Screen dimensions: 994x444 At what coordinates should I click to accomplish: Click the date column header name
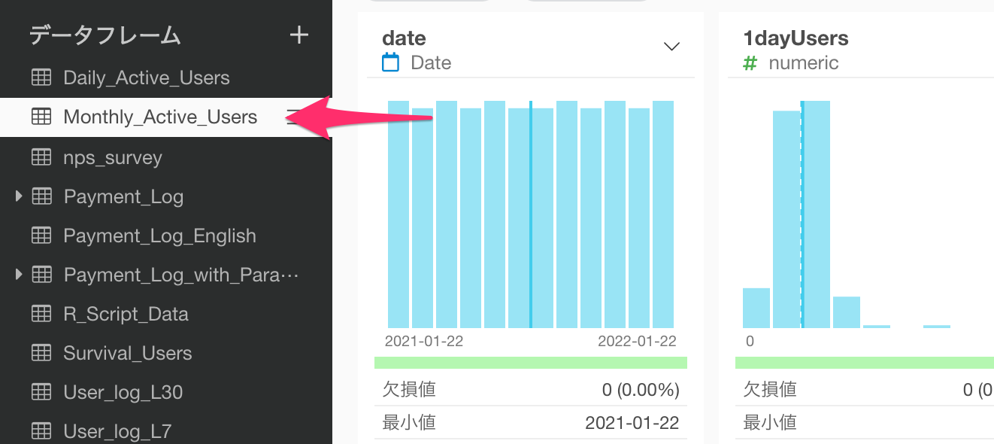(404, 38)
